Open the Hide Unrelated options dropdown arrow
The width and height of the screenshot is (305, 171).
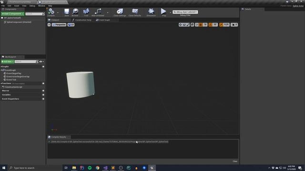point(108,12)
